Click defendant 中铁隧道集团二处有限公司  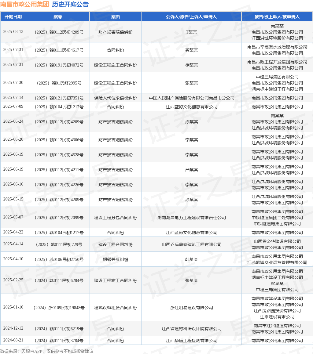pos(277,218)
